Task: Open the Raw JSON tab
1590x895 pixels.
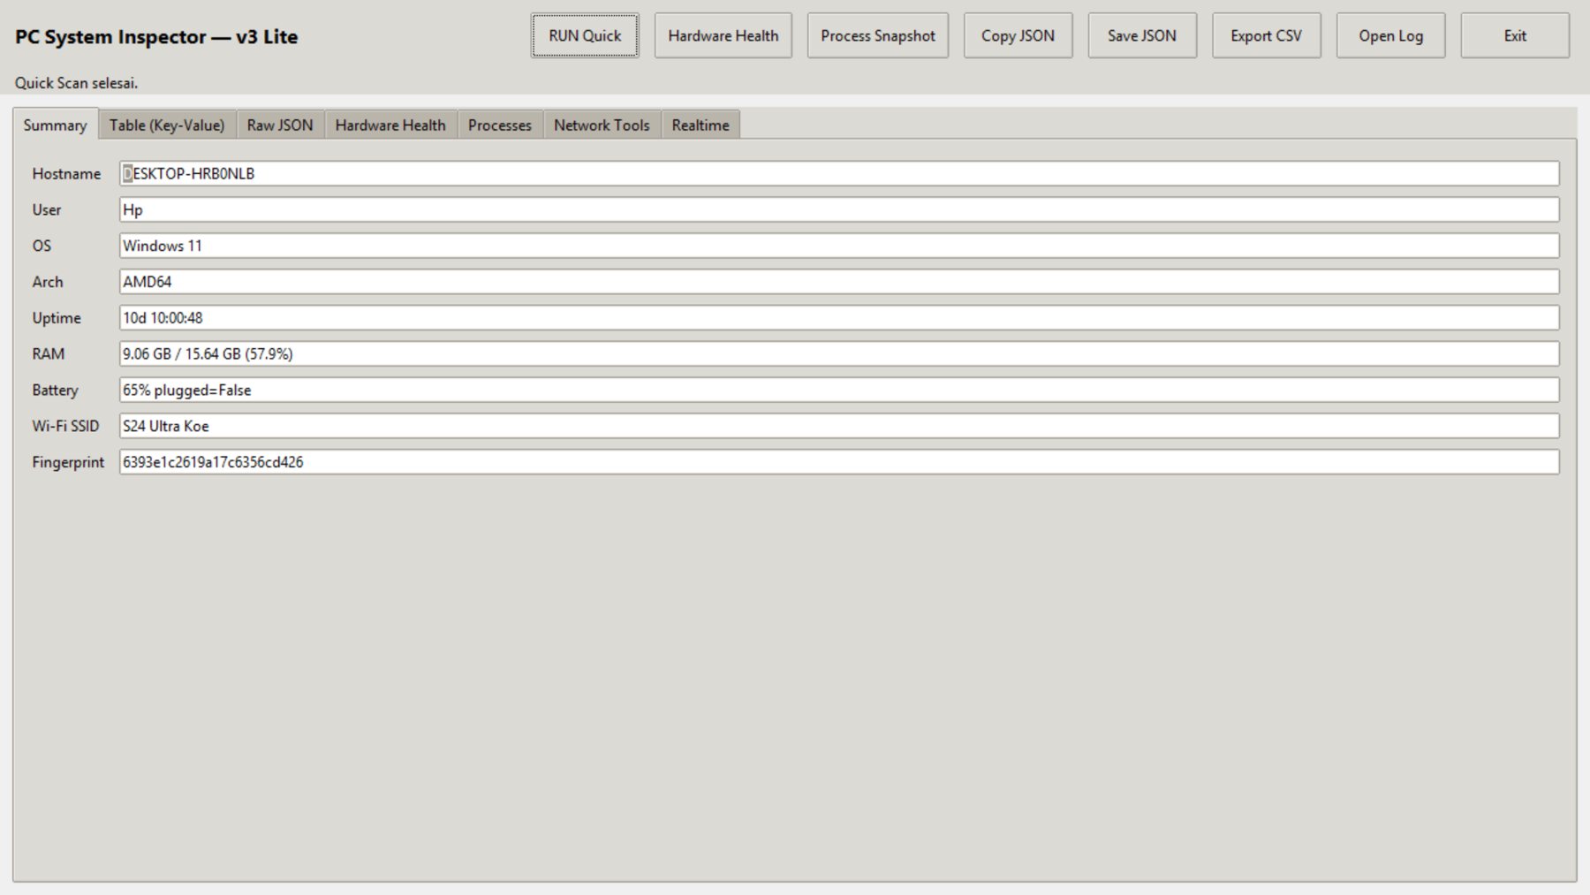Action: [x=280, y=125]
